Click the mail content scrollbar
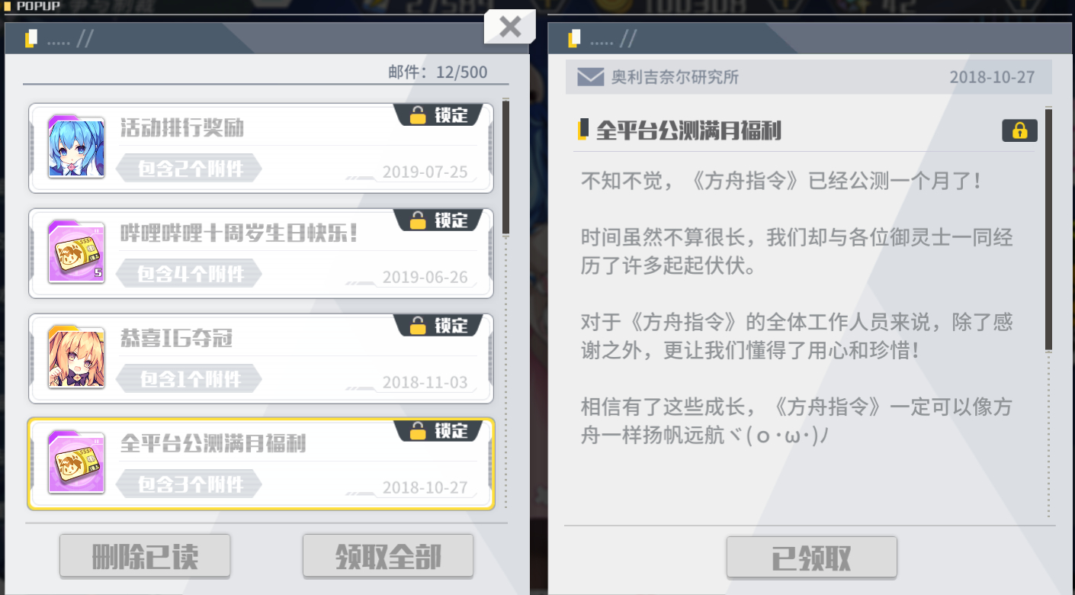 click(x=1049, y=229)
